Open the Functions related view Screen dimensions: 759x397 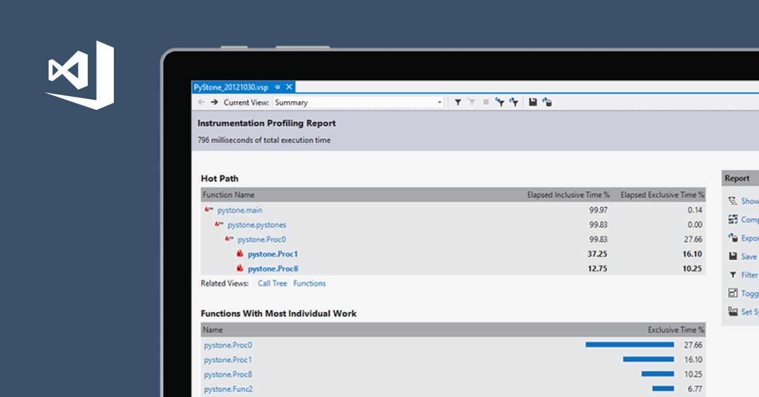click(x=309, y=283)
